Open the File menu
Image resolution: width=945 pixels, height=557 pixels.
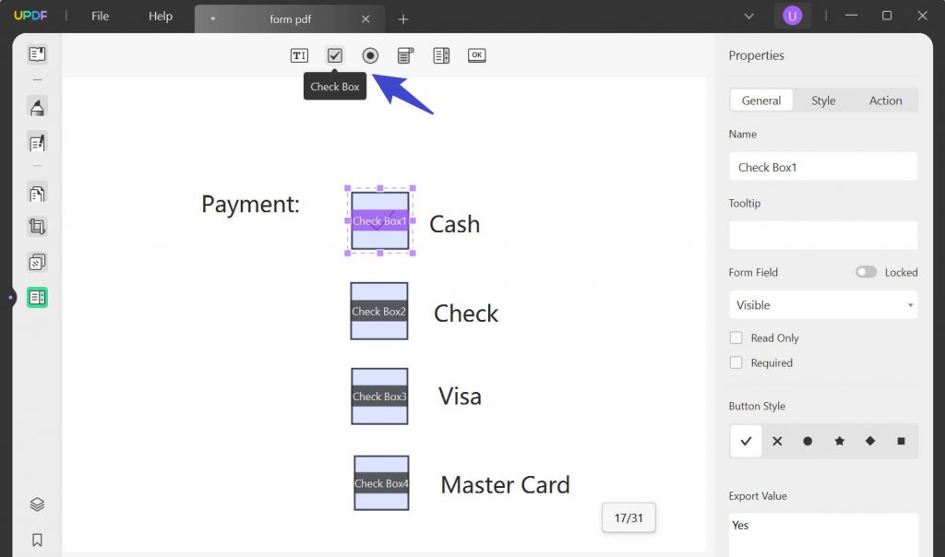tap(100, 16)
